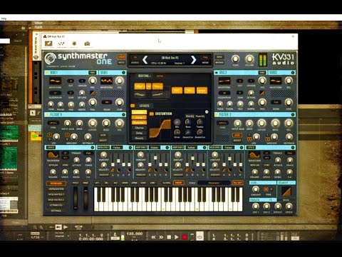Select the Keyboard tab
The image size is (342, 257).
point(56,183)
